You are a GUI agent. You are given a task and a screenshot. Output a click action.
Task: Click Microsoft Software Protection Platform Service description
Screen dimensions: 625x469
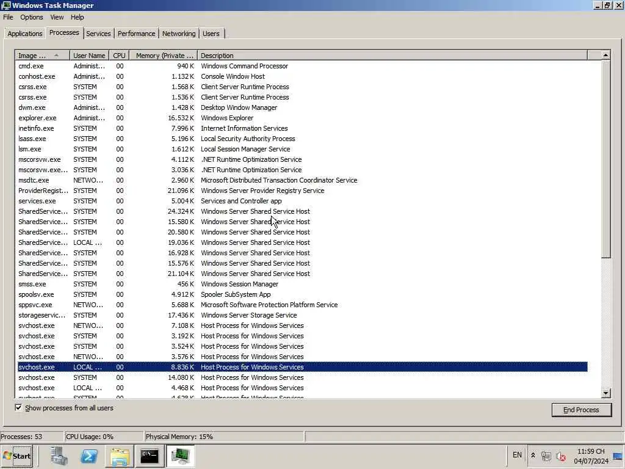click(x=269, y=304)
